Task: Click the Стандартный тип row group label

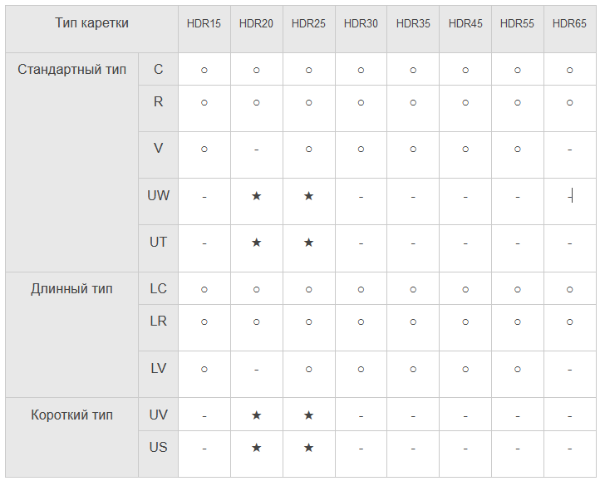Action: point(72,70)
